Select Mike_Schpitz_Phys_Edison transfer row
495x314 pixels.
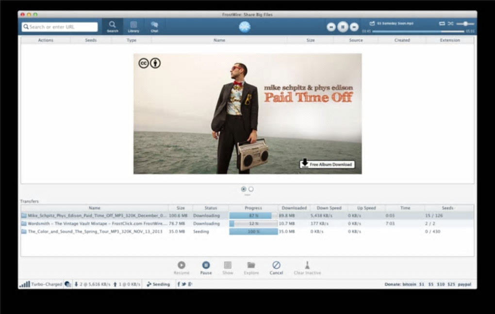tap(247, 216)
